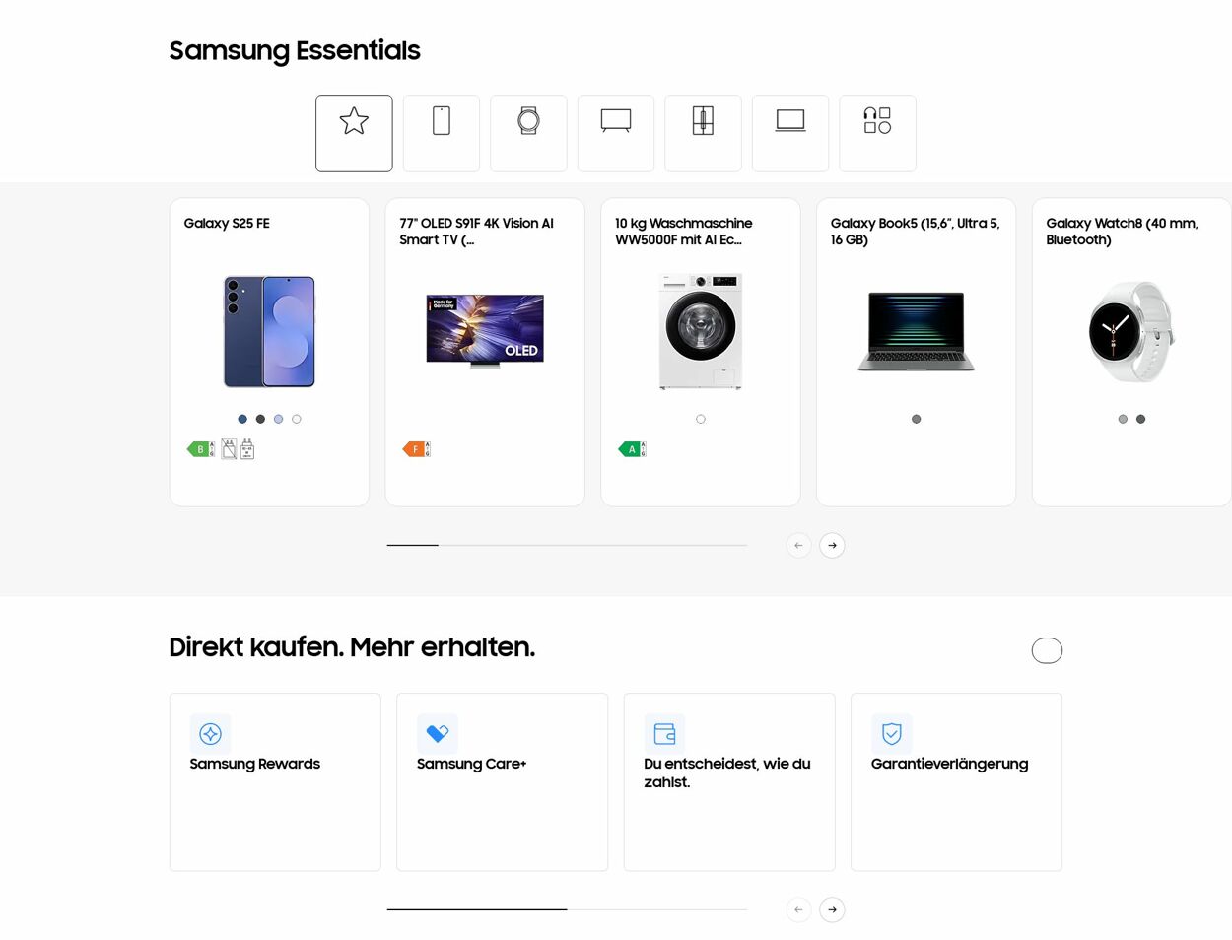
Task: Select the smartwatch category tab
Action: (528, 133)
